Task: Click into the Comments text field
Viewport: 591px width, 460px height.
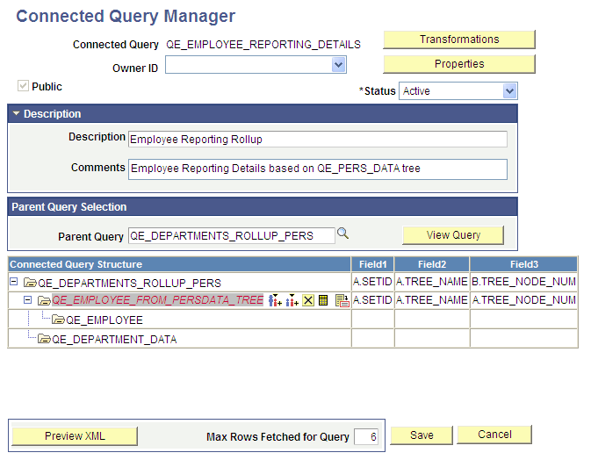Action: tap(318, 169)
